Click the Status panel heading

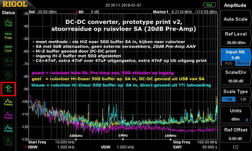click(8, 13)
